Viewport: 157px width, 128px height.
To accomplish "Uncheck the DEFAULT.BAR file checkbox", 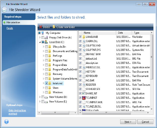I will [x=80, y=54].
